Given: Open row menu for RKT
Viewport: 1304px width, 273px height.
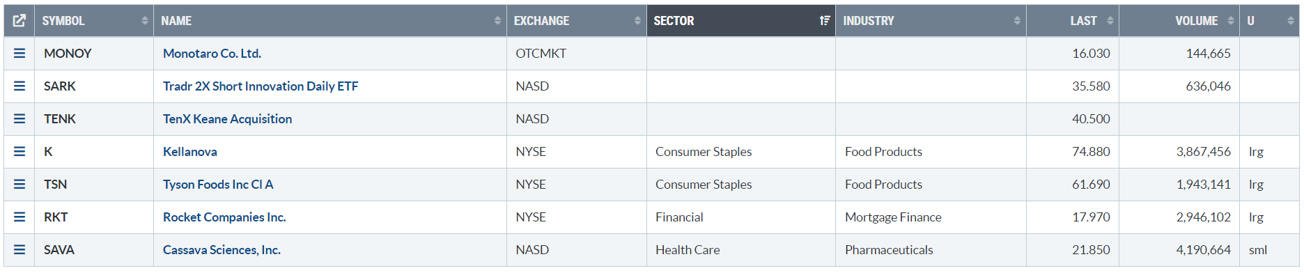Looking at the screenshot, I should coord(20,217).
